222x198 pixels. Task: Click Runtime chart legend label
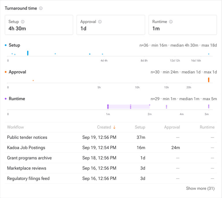coord(17,99)
